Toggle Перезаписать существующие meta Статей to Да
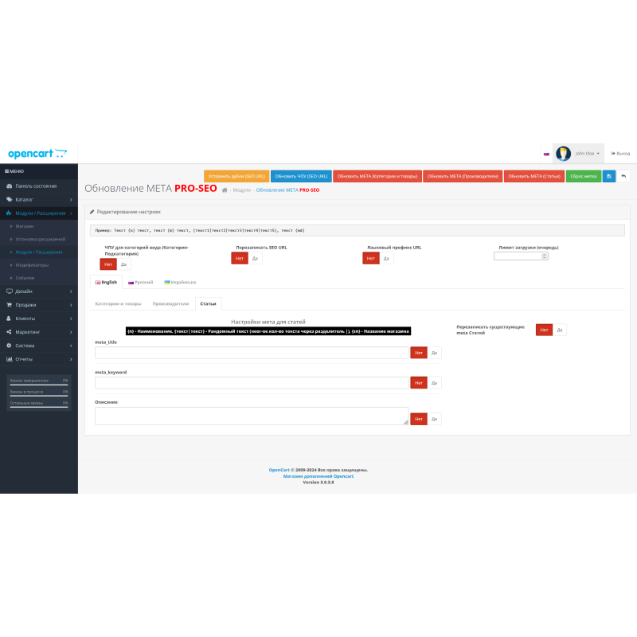 point(559,329)
